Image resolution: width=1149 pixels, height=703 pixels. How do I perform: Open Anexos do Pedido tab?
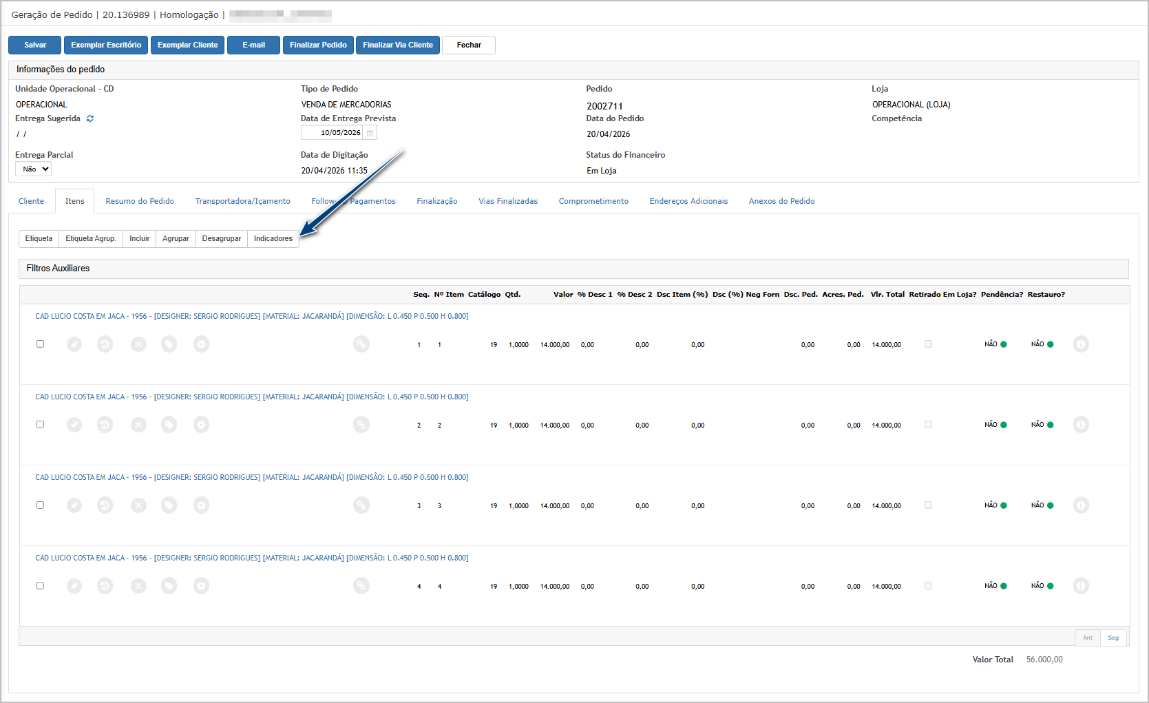pos(781,201)
